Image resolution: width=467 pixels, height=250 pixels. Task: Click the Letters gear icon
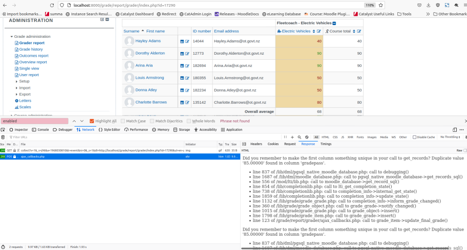pos(17,101)
